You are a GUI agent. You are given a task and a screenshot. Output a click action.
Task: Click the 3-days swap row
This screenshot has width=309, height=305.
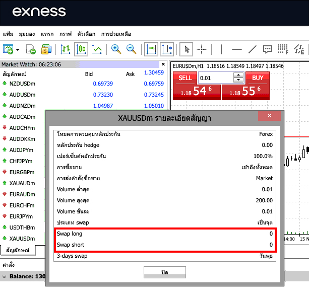tap(165, 256)
